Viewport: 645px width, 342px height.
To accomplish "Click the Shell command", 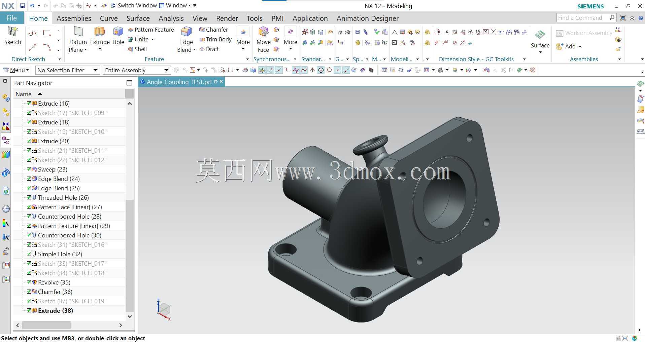I will pos(137,49).
